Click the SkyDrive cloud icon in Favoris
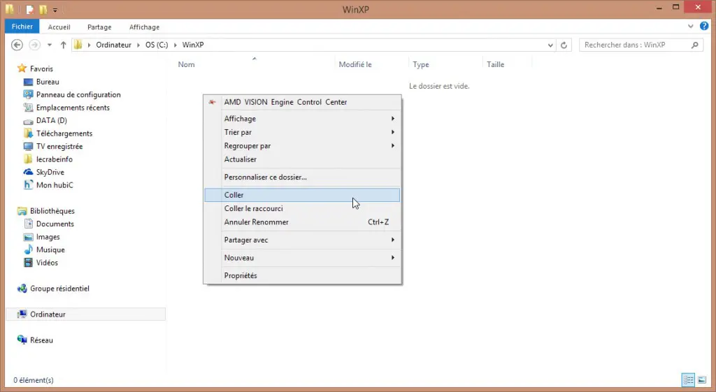The image size is (716, 392). 29,172
